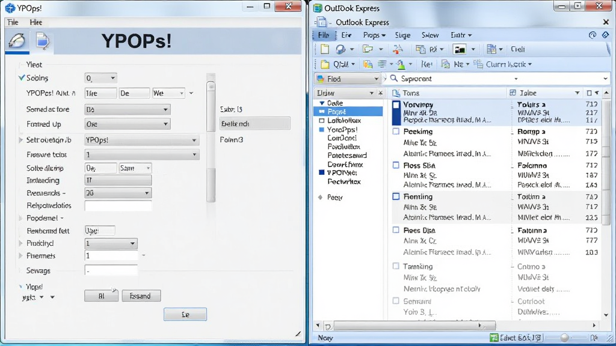Open the Film menu in Outlook Express
The height and width of the screenshot is (346, 616).
point(323,35)
